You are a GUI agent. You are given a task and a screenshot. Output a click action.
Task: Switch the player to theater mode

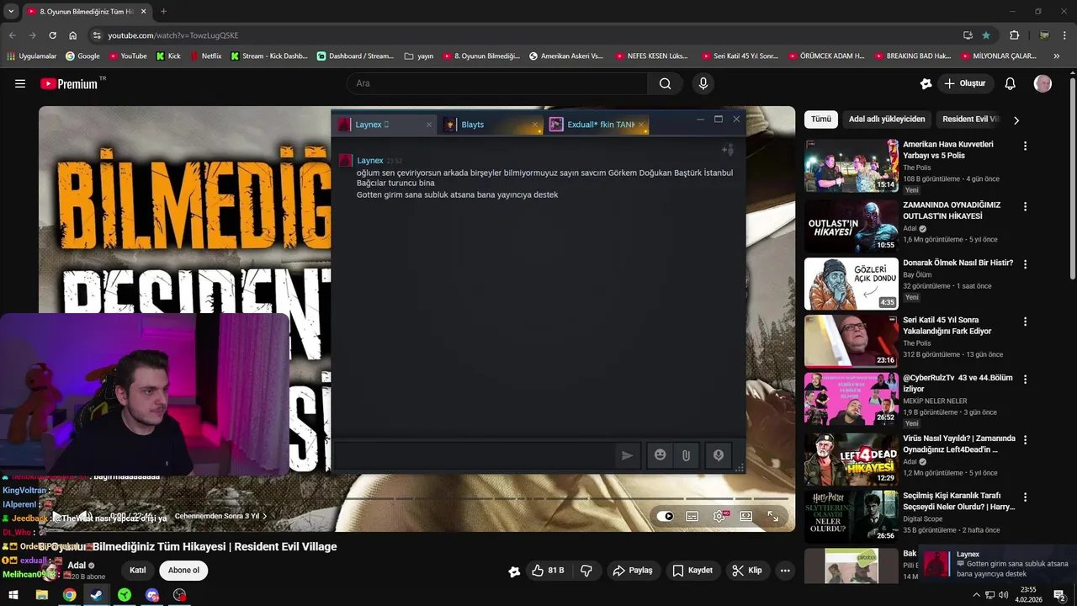pos(745,516)
